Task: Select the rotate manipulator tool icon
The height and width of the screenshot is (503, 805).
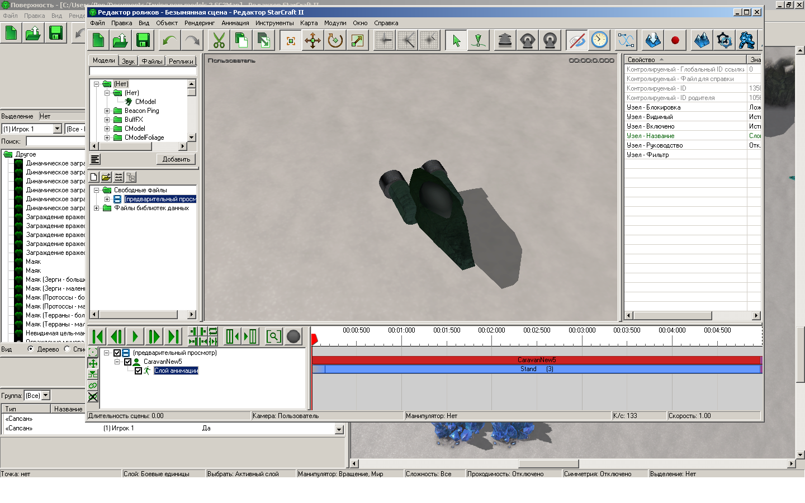Action: pos(335,40)
